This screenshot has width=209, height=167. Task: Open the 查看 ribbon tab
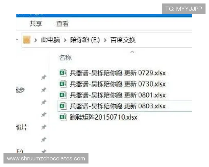tap(62, 24)
